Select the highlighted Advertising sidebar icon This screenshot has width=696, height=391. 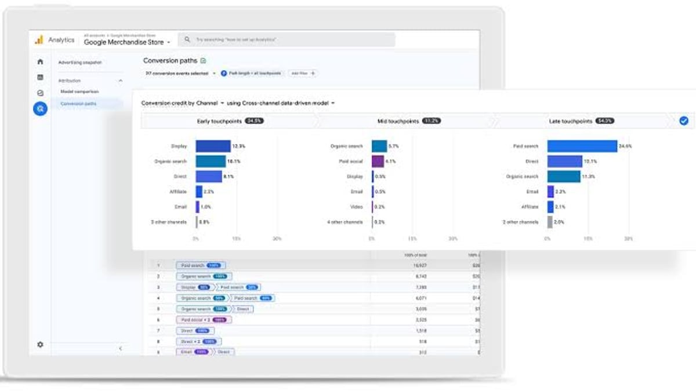[40, 108]
